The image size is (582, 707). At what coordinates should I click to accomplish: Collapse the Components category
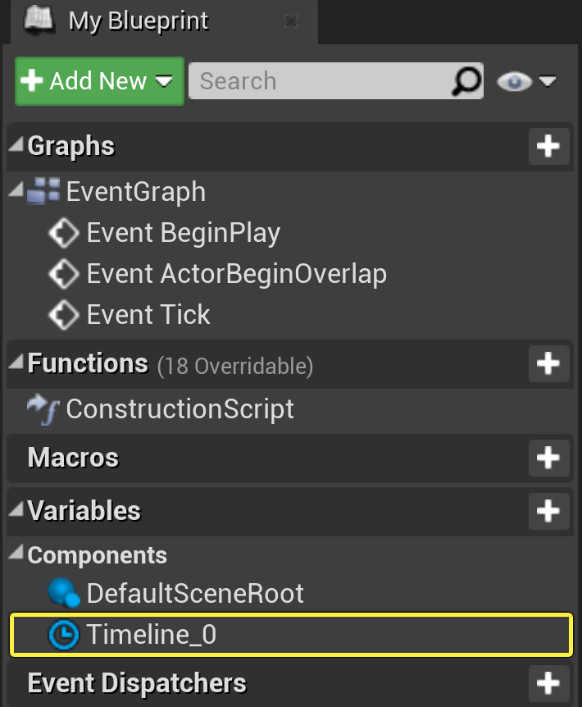[x=16, y=555]
